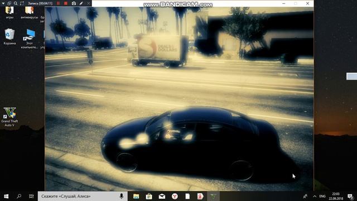Click the Bandicam window-selection icon
The image size is (357, 201).
[x=9, y=3]
